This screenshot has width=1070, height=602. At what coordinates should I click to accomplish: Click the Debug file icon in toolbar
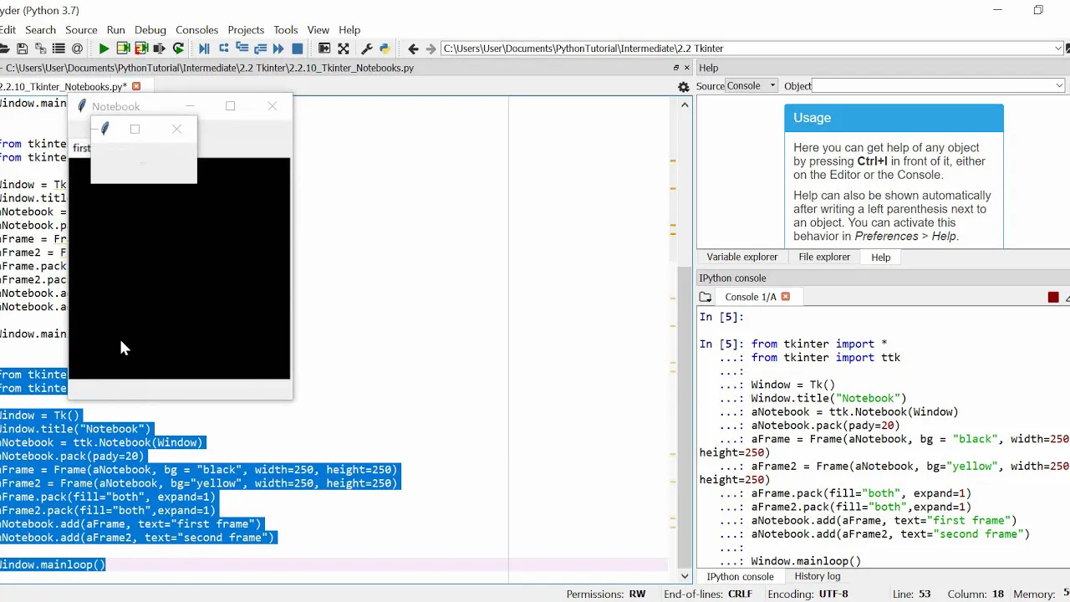pos(204,48)
